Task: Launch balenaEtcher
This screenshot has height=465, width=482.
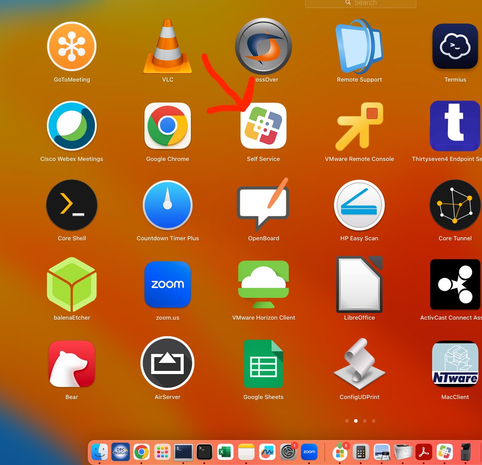Action: coord(72,284)
